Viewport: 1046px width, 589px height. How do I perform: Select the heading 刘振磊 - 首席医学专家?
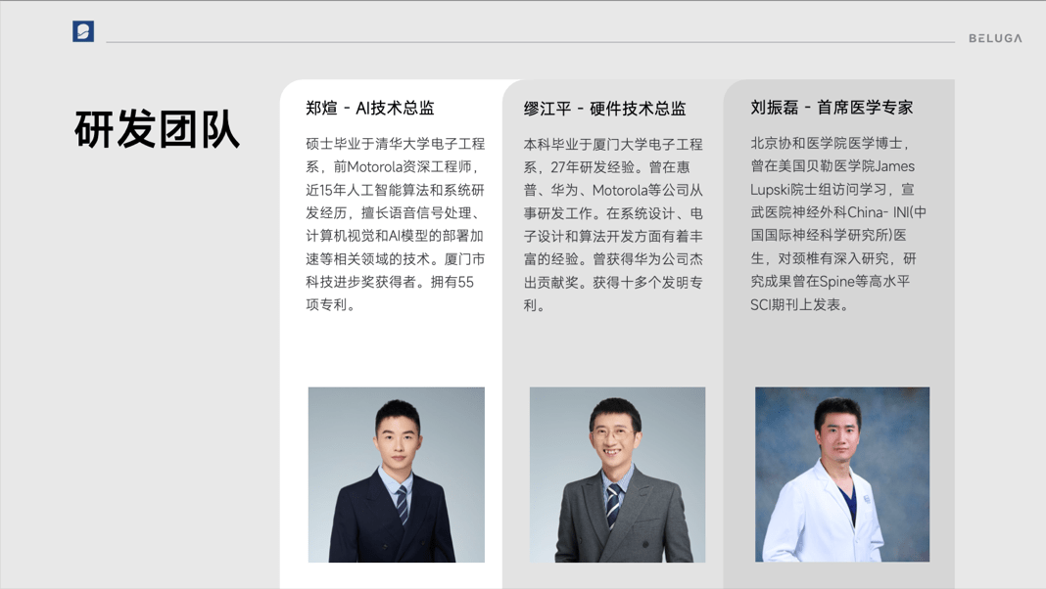(x=832, y=108)
